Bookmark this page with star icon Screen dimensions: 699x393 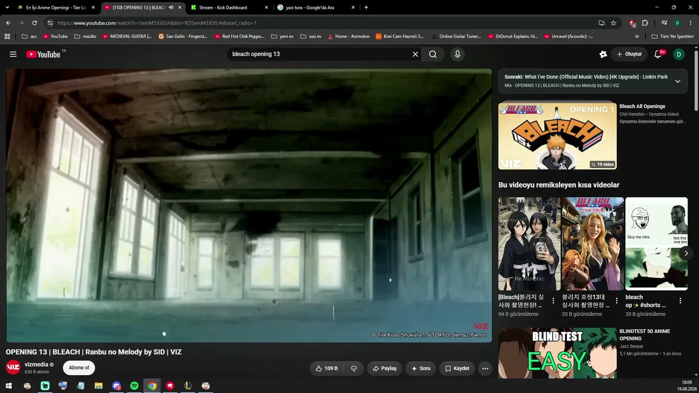[613, 23]
